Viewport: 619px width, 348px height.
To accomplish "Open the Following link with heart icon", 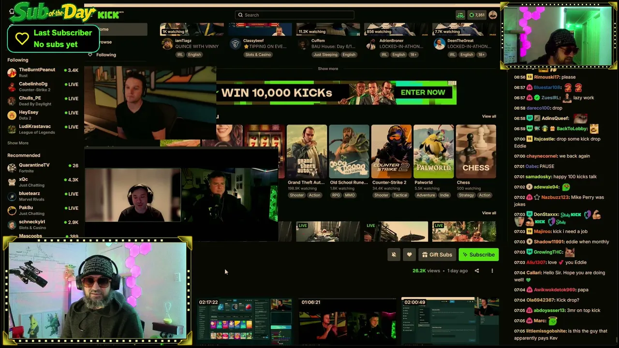I will (102, 55).
